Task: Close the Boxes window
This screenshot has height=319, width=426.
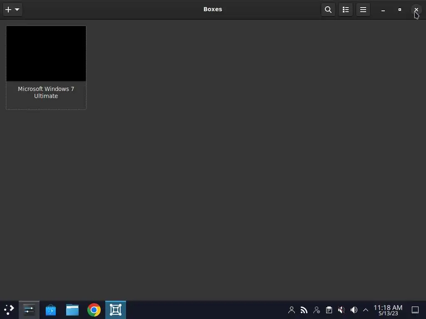Action: (416, 10)
